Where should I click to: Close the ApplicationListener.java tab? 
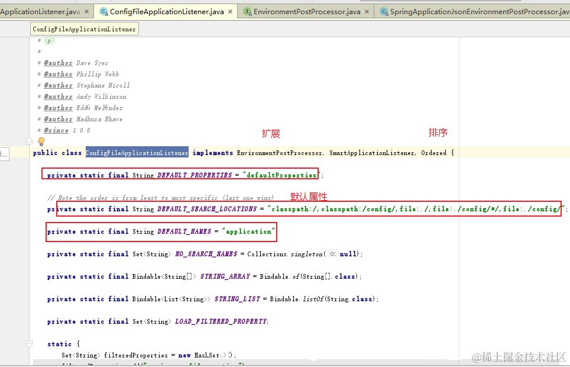pos(86,12)
